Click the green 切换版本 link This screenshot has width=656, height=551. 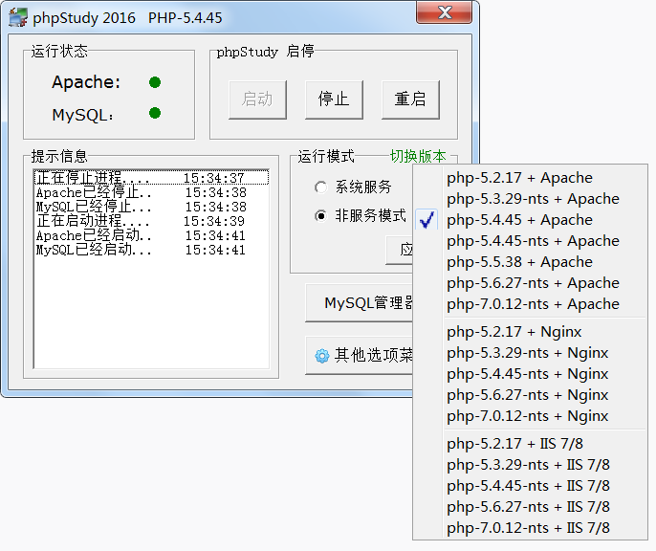coord(418,157)
